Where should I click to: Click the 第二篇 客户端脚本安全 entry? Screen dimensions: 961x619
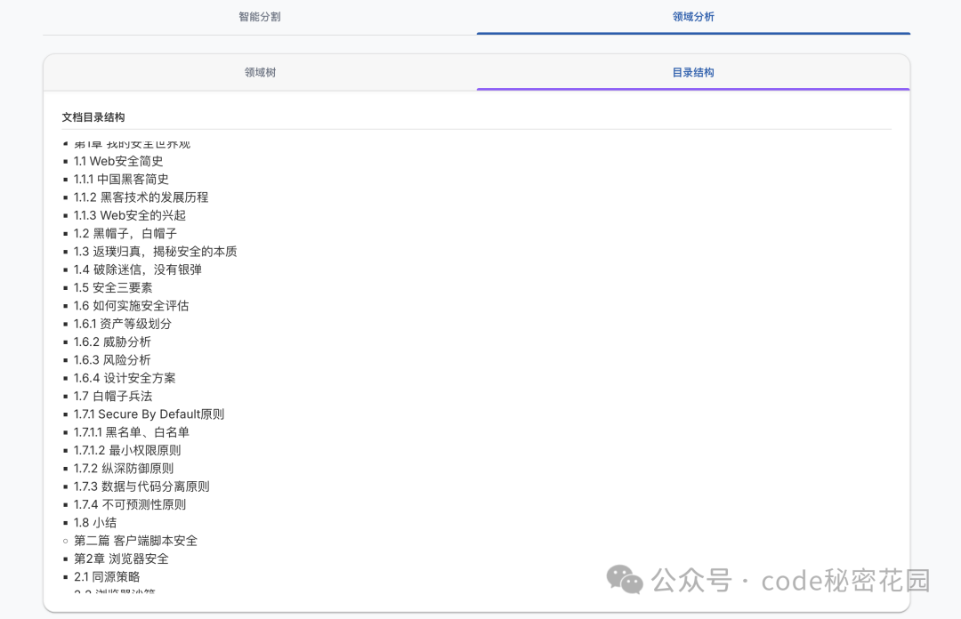135,541
